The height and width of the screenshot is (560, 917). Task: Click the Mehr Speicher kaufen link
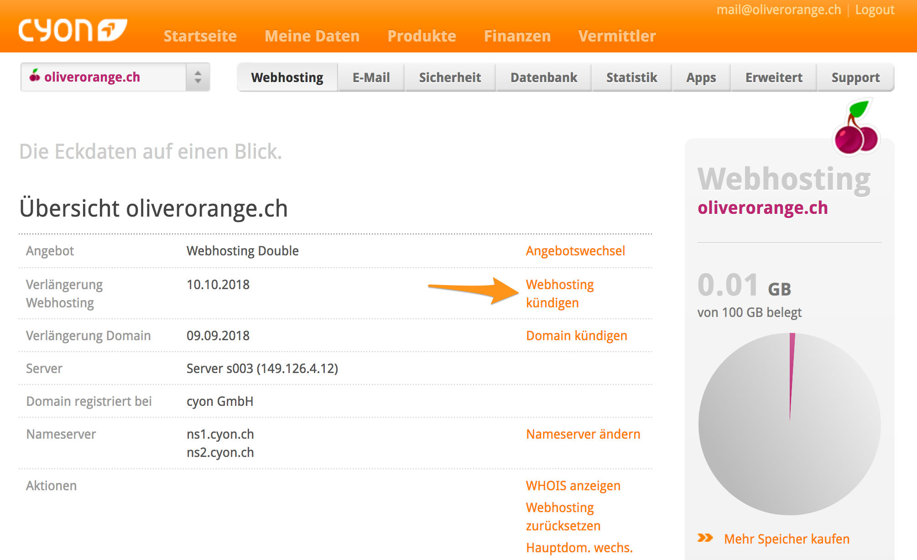[787, 539]
